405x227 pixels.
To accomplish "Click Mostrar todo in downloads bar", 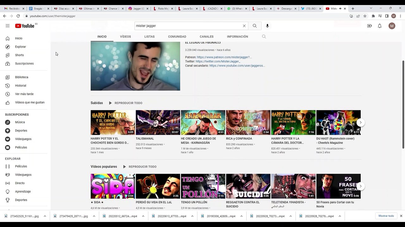I will [386, 216].
